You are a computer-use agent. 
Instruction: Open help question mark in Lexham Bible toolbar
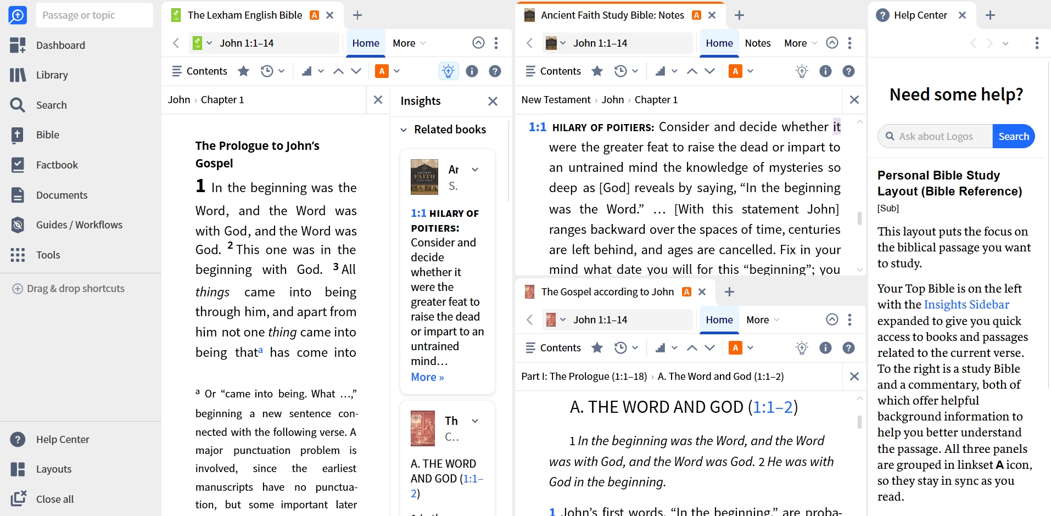tap(495, 71)
